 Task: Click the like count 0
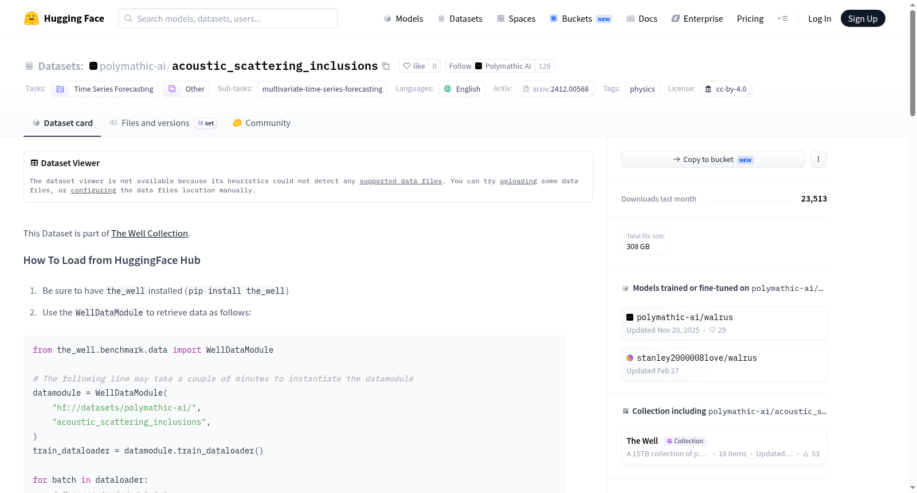tap(434, 66)
